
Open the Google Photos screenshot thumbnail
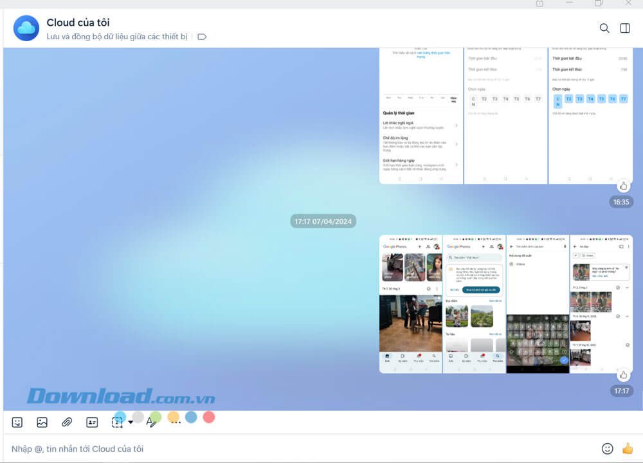[x=410, y=302]
